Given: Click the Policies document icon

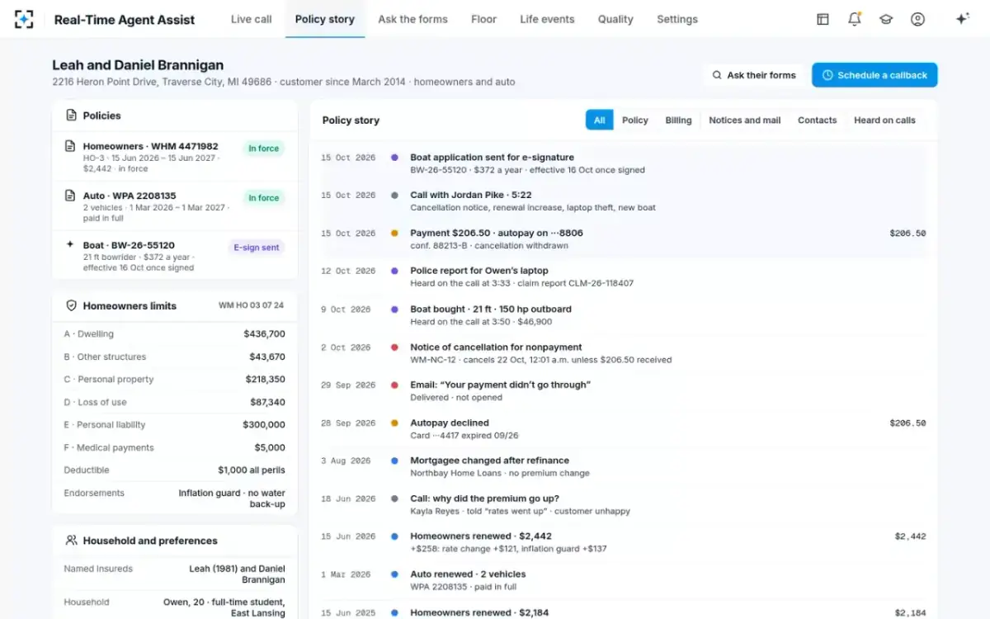Looking at the screenshot, I should coord(70,116).
